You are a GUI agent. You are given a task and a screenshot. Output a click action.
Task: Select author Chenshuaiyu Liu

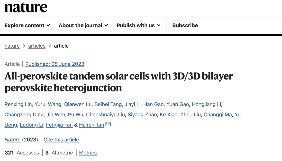point(105,114)
